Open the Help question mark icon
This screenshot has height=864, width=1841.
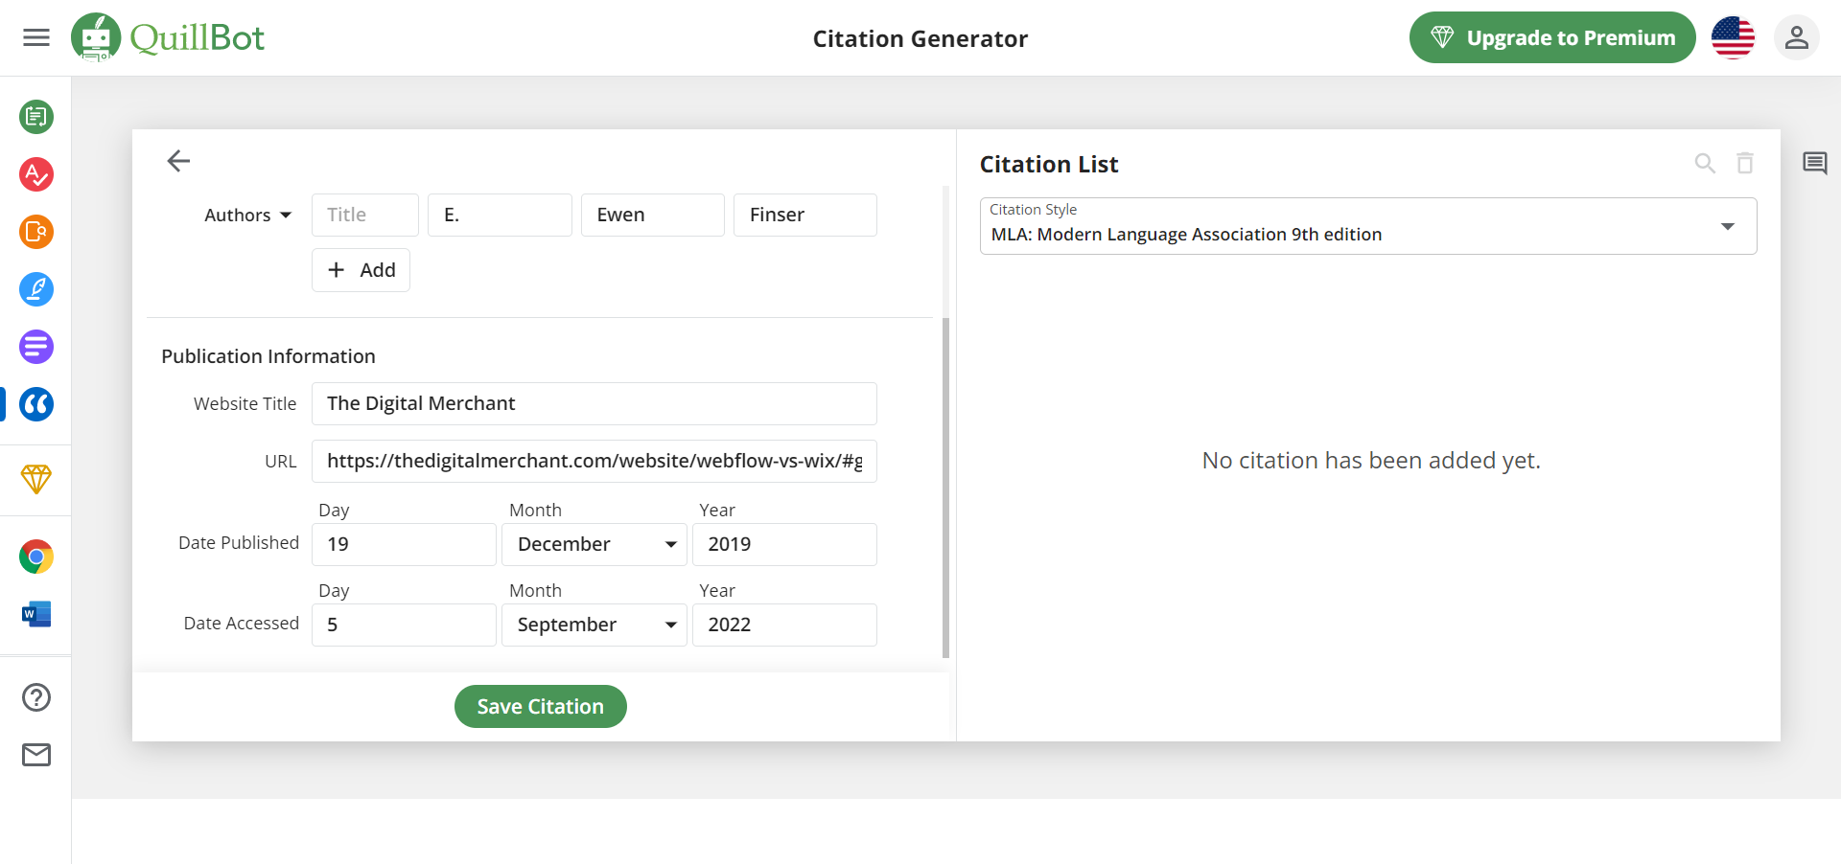click(36, 697)
